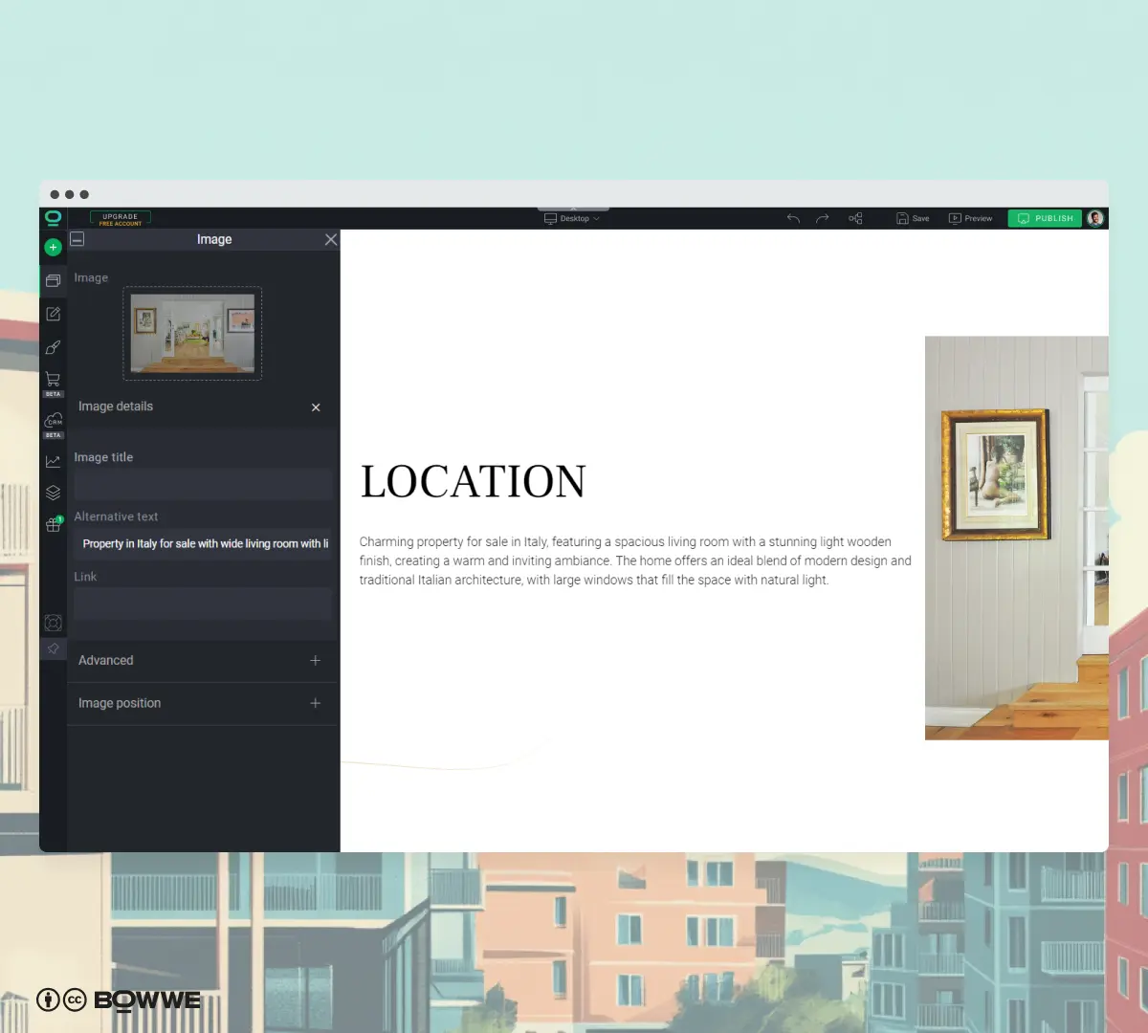Open the layers stack icon
Image resolution: width=1148 pixels, height=1033 pixels.
(53, 493)
